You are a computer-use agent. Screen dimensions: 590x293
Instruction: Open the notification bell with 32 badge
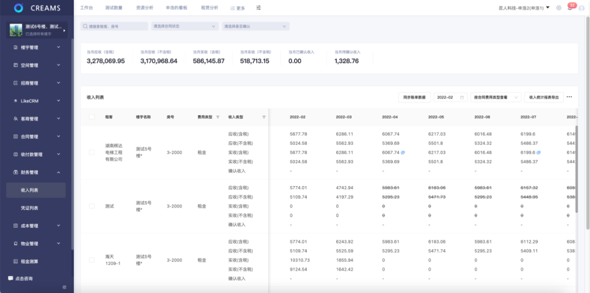click(x=570, y=8)
